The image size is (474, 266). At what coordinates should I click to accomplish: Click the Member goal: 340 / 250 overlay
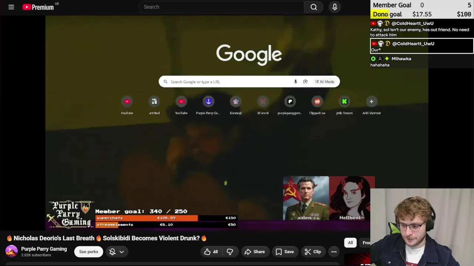coord(141,211)
